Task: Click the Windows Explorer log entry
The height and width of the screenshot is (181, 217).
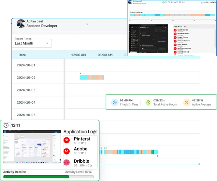Action: (183, 41)
